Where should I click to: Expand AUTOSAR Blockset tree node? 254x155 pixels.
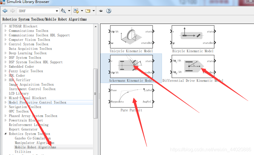point(5,26)
